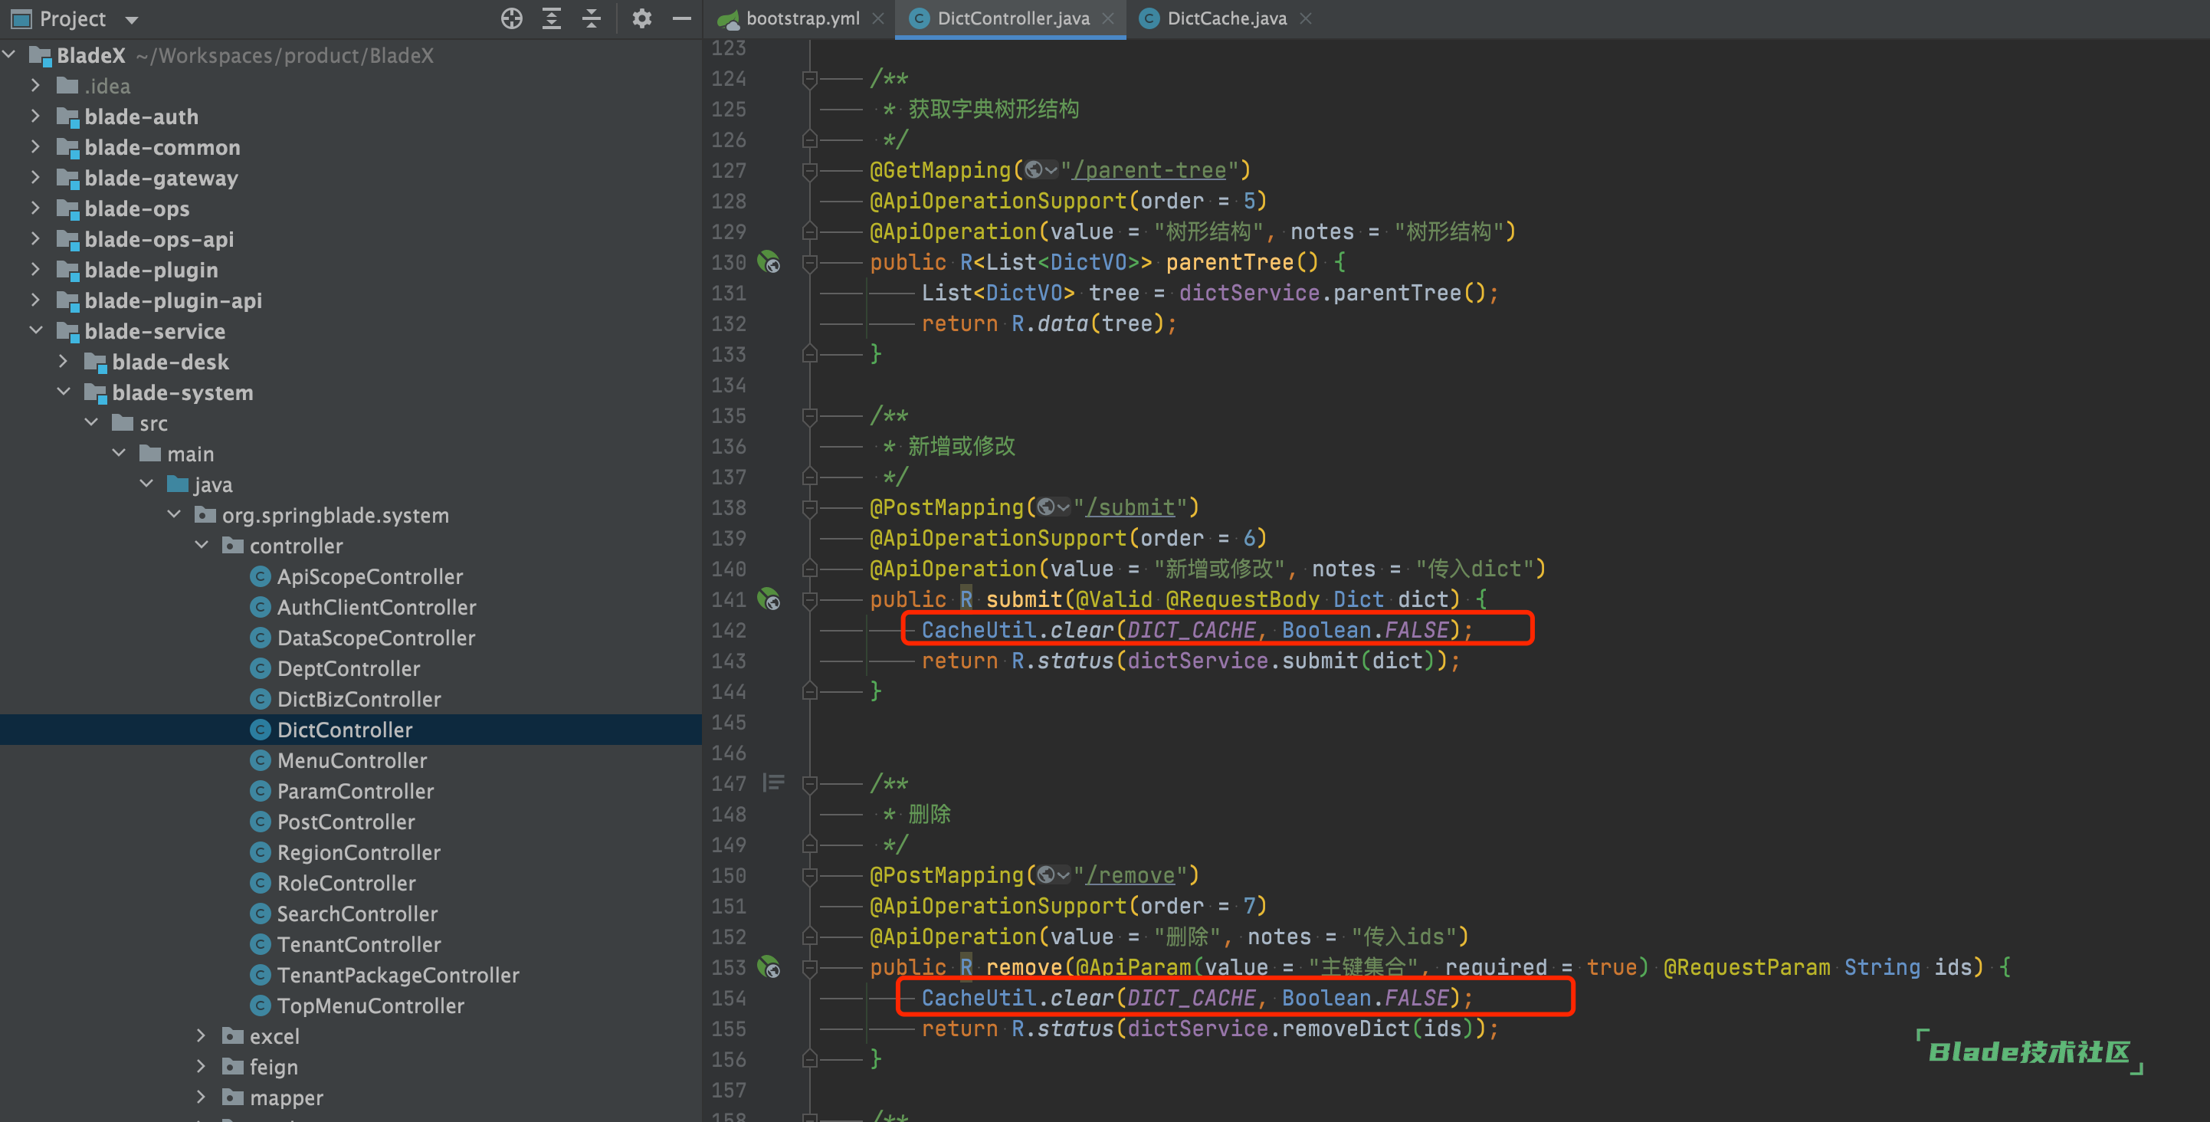Click the endpoint gutter icon at line 153
The width and height of the screenshot is (2210, 1122).
(769, 966)
